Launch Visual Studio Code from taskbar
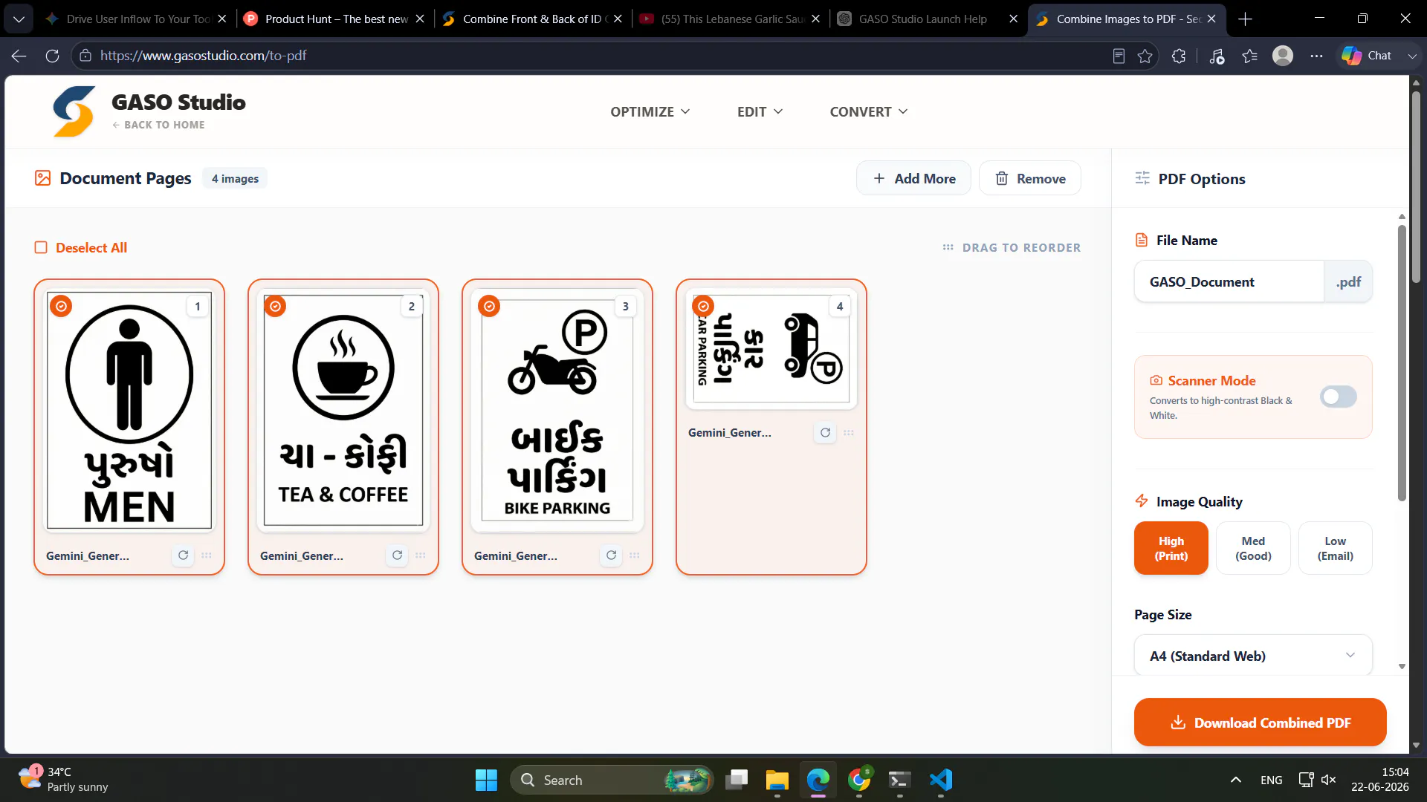The height and width of the screenshot is (802, 1427). coord(941,780)
